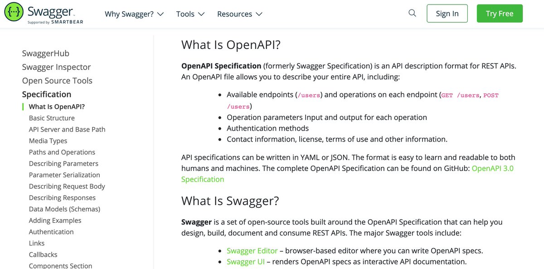Expand the Resources dropdown menu

click(240, 14)
